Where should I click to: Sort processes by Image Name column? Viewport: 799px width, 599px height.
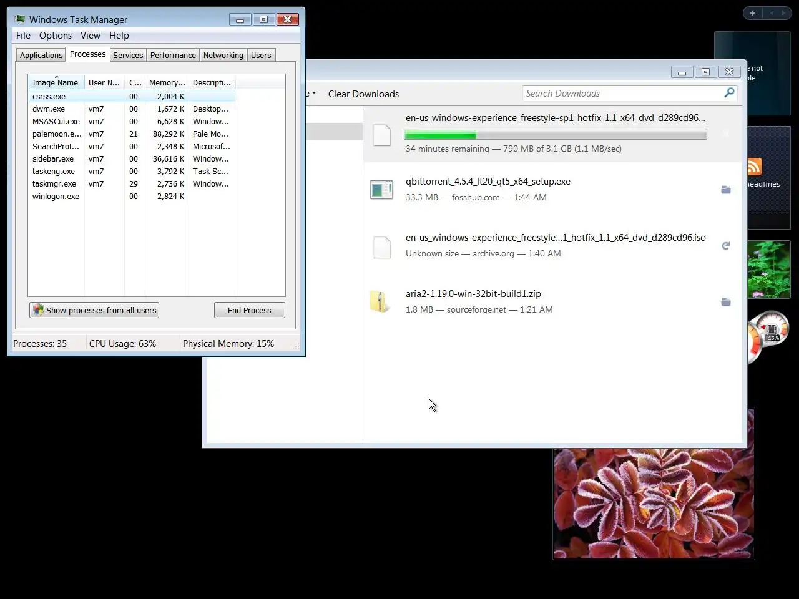[56, 82]
